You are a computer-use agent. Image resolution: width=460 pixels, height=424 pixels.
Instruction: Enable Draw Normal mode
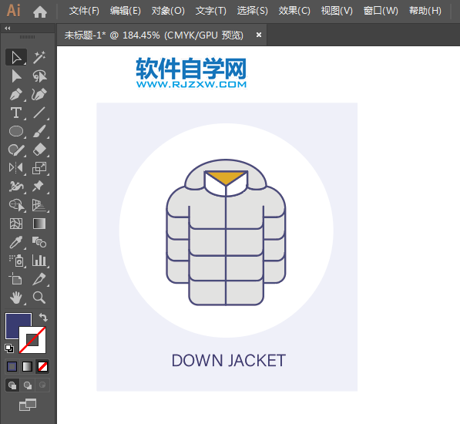pos(12,385)
